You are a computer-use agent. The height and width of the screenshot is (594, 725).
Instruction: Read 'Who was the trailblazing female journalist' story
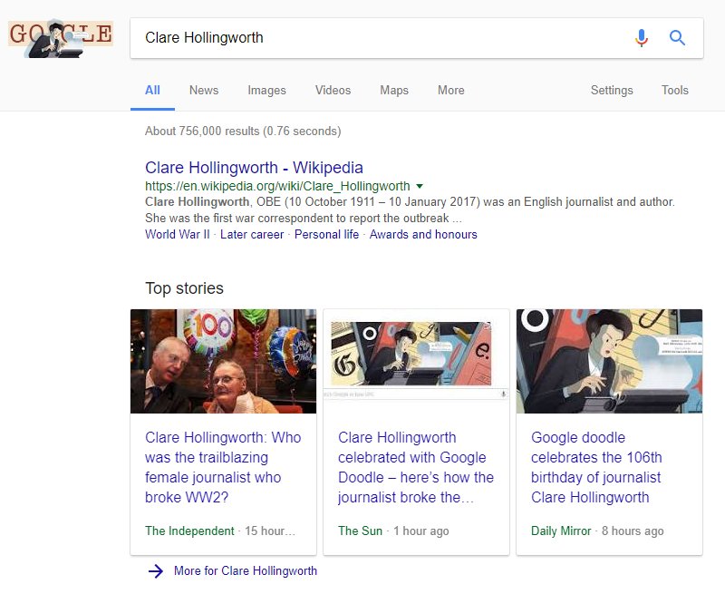pos(223,467)
